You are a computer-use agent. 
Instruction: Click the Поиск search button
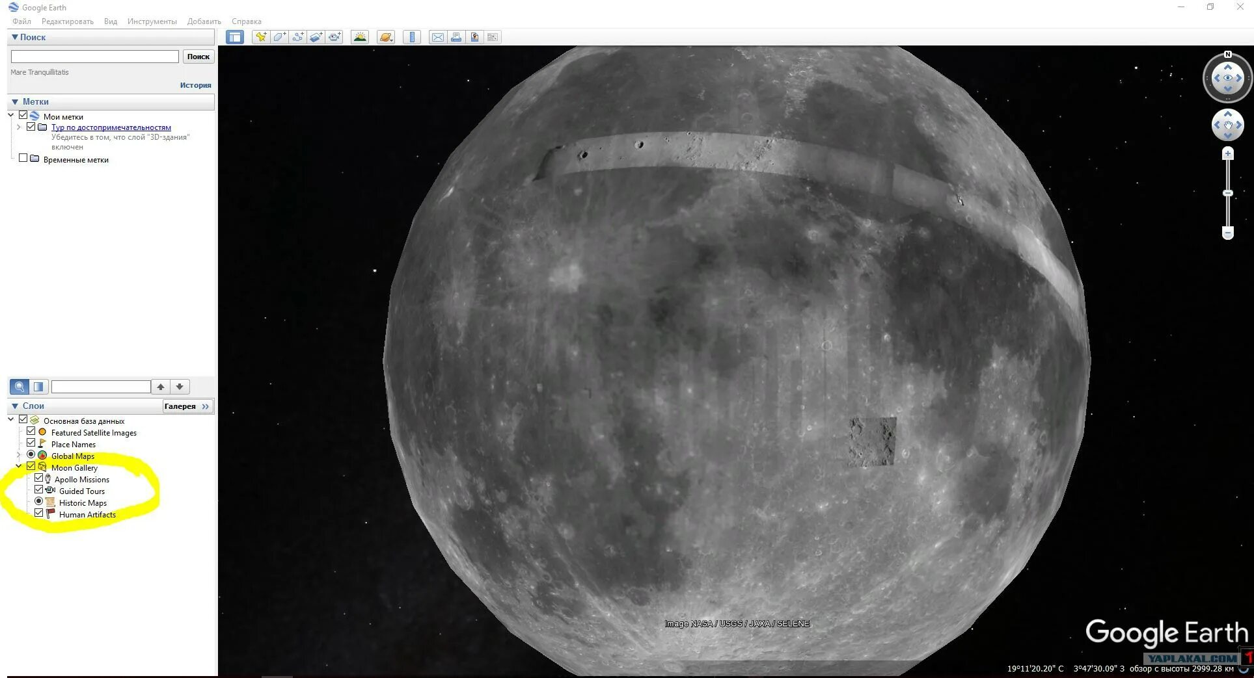198,57
